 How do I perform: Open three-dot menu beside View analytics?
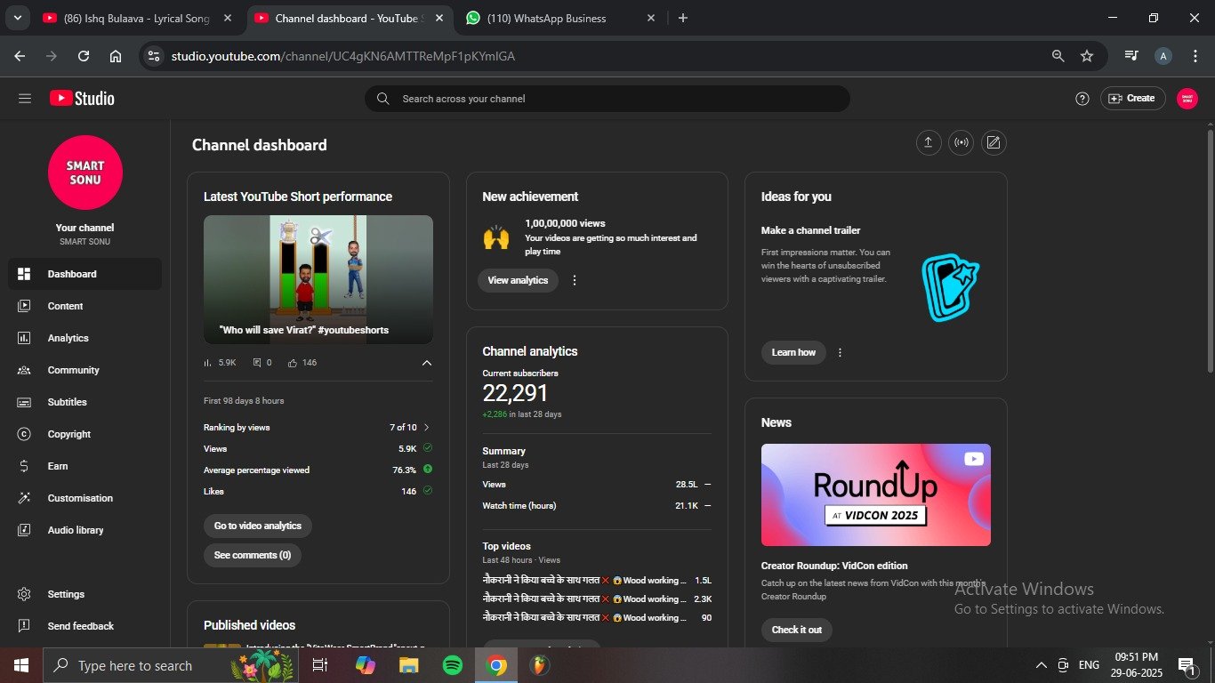(x=575, y=280)
